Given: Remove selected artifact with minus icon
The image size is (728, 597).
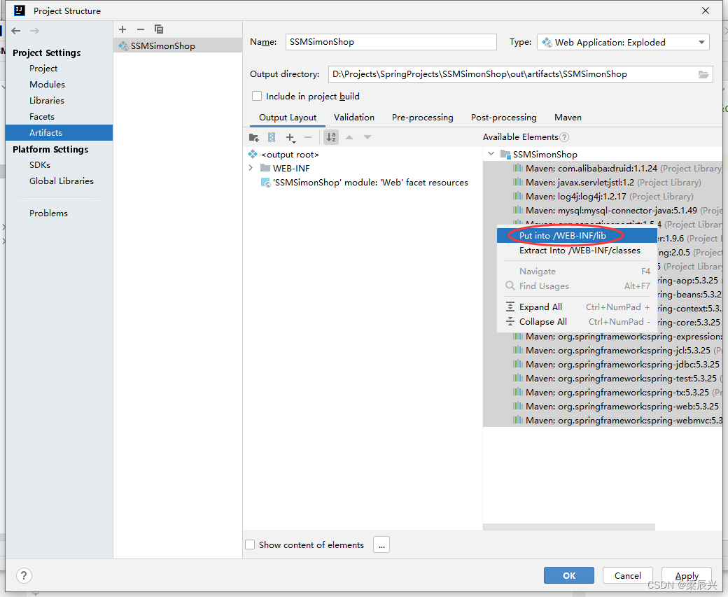Looking at the screenshot, I should click(x=141, y=29).
